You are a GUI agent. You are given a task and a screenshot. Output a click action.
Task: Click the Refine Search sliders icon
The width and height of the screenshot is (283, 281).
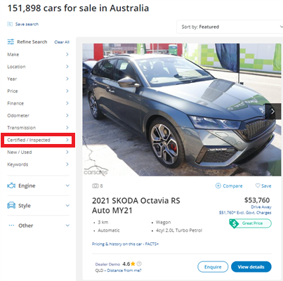coord(11,42)
